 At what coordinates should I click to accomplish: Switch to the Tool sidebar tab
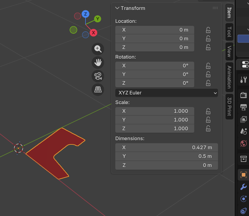(229, 32)
